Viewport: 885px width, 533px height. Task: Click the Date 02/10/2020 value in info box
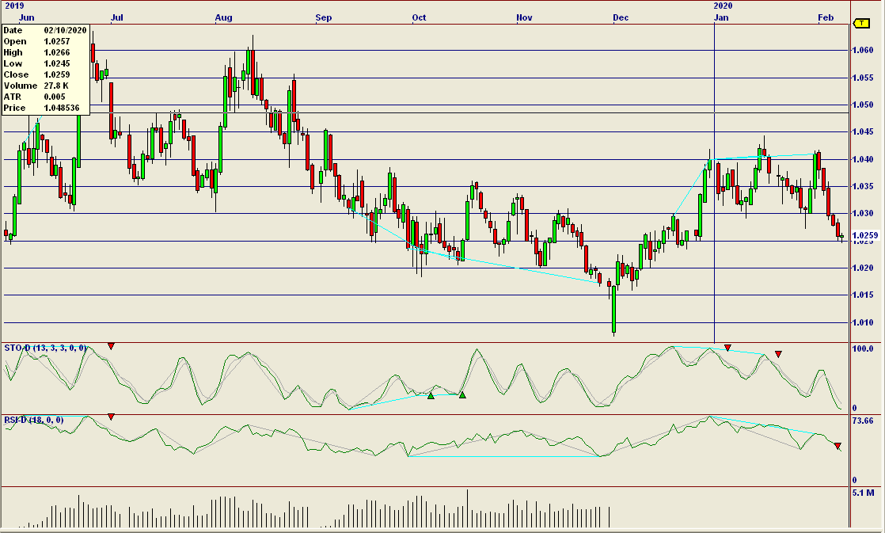(x=66, y=30)
